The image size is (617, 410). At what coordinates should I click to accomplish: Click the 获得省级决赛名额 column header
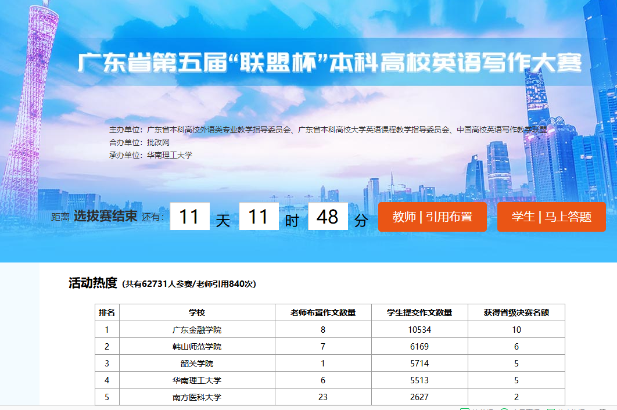click(x=516, y=312)
